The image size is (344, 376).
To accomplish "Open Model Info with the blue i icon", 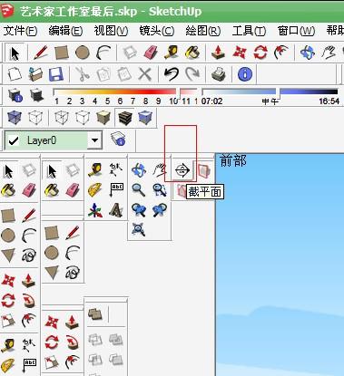I will pyautogui.click(x=245, y=74).
